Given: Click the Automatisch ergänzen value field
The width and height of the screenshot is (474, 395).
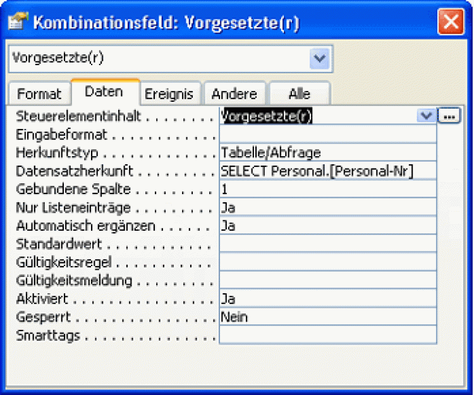Looking at the screenshot, I should coord(327,226).
